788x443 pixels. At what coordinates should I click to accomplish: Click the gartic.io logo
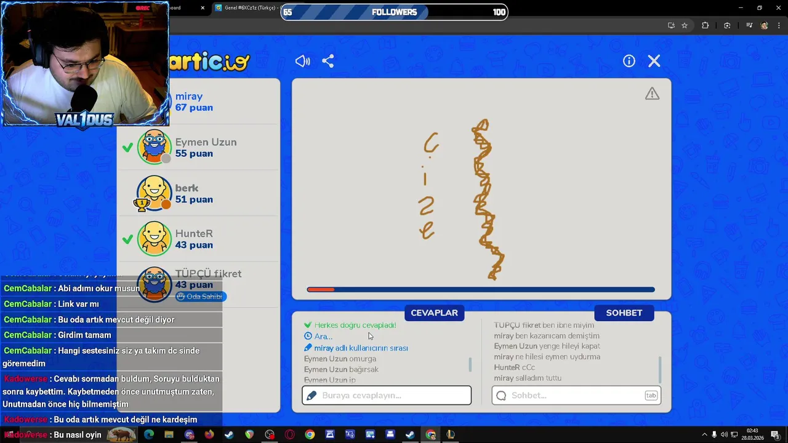(x=209, y=61)
